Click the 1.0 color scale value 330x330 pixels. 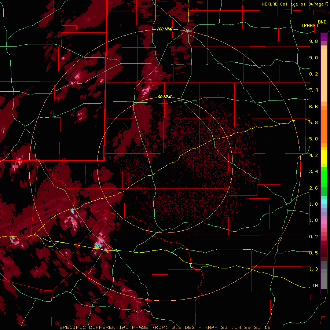point(313,220)
